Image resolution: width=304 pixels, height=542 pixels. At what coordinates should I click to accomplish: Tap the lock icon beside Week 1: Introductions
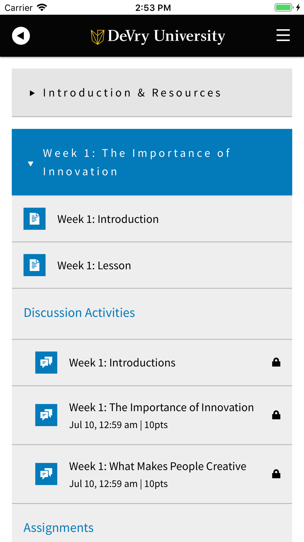276,362
